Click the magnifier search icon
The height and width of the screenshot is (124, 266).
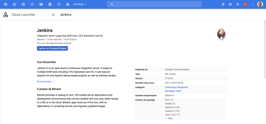coord(112,4)
